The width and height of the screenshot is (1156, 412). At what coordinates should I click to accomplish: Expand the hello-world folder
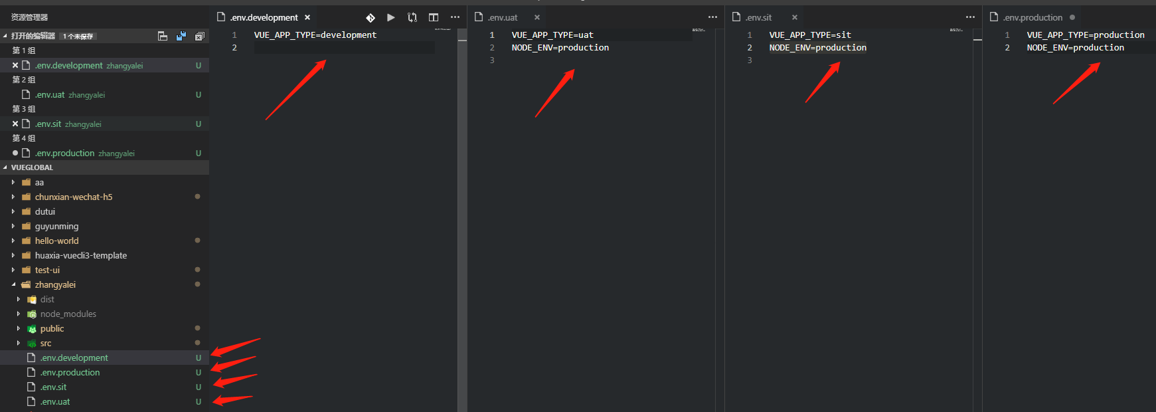click(13, 241)
